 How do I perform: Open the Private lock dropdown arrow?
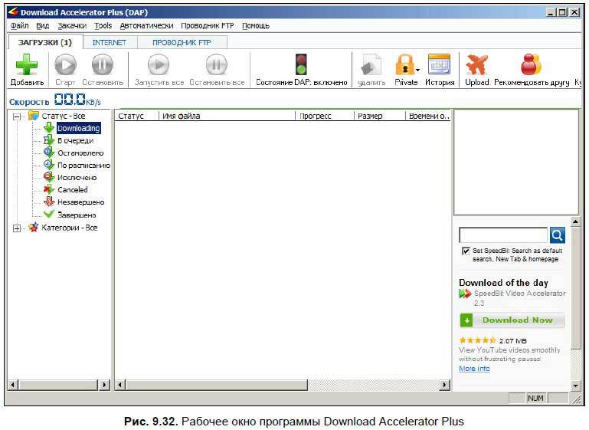(x=418, y=71)
